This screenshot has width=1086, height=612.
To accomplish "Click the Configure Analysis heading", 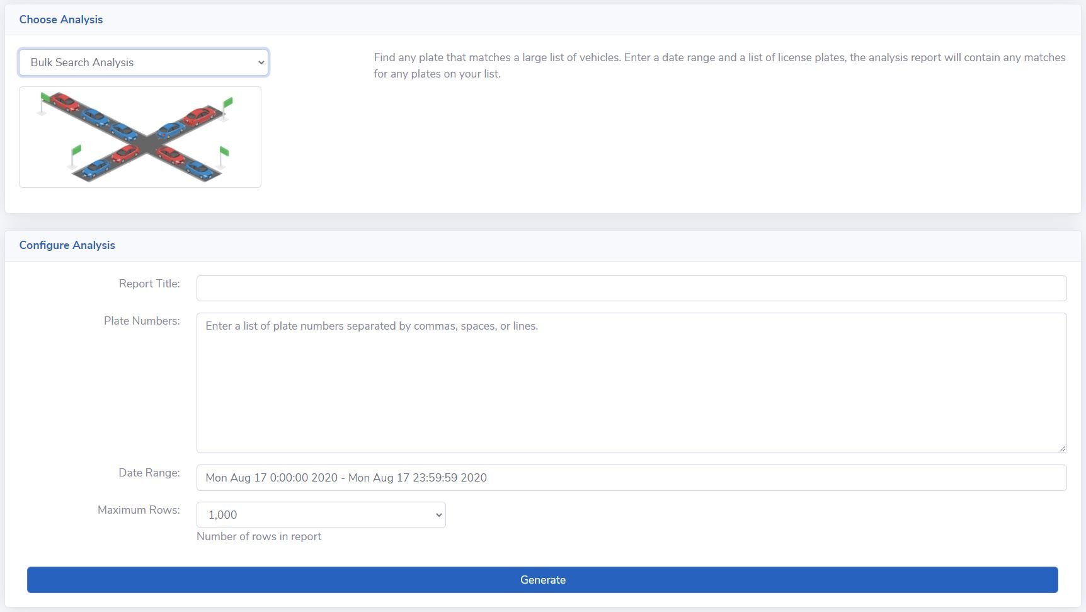I will coord(67,245).
